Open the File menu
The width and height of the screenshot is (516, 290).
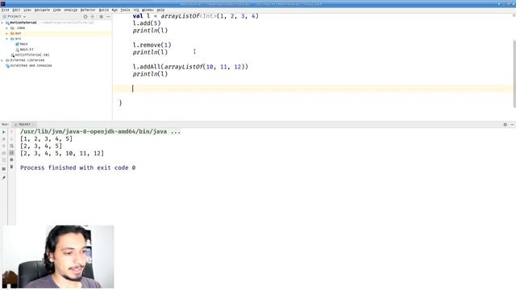(6, 10)
